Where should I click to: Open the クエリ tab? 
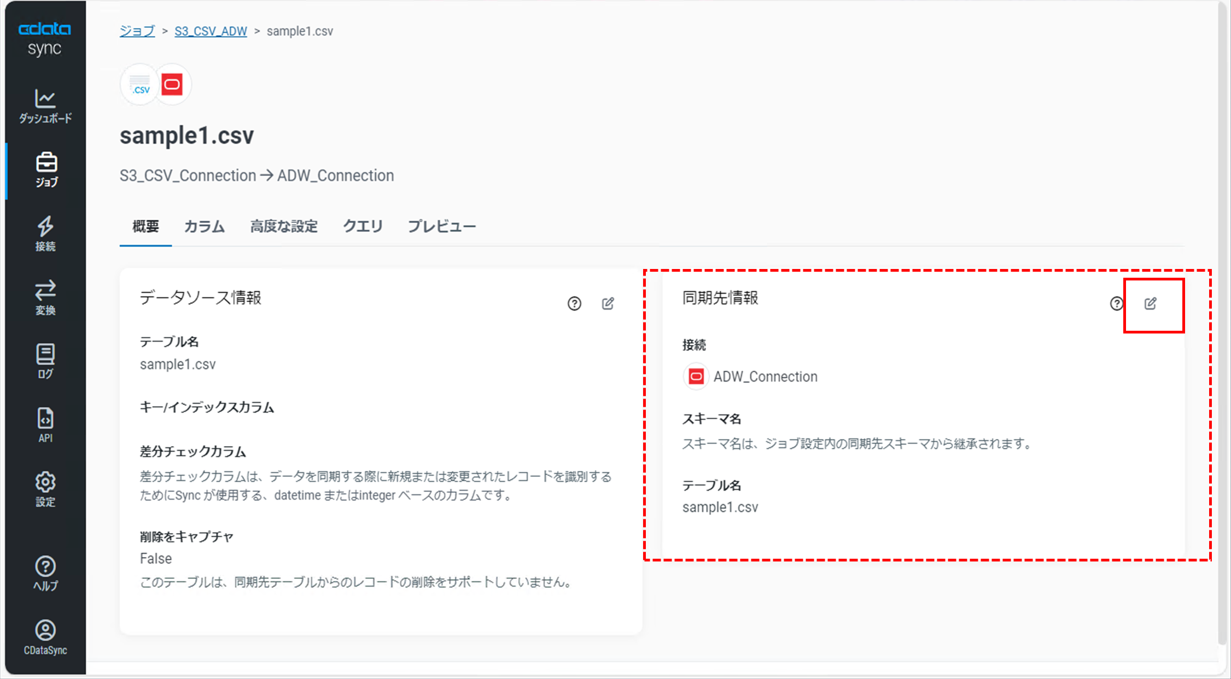[x=363, y=226]
